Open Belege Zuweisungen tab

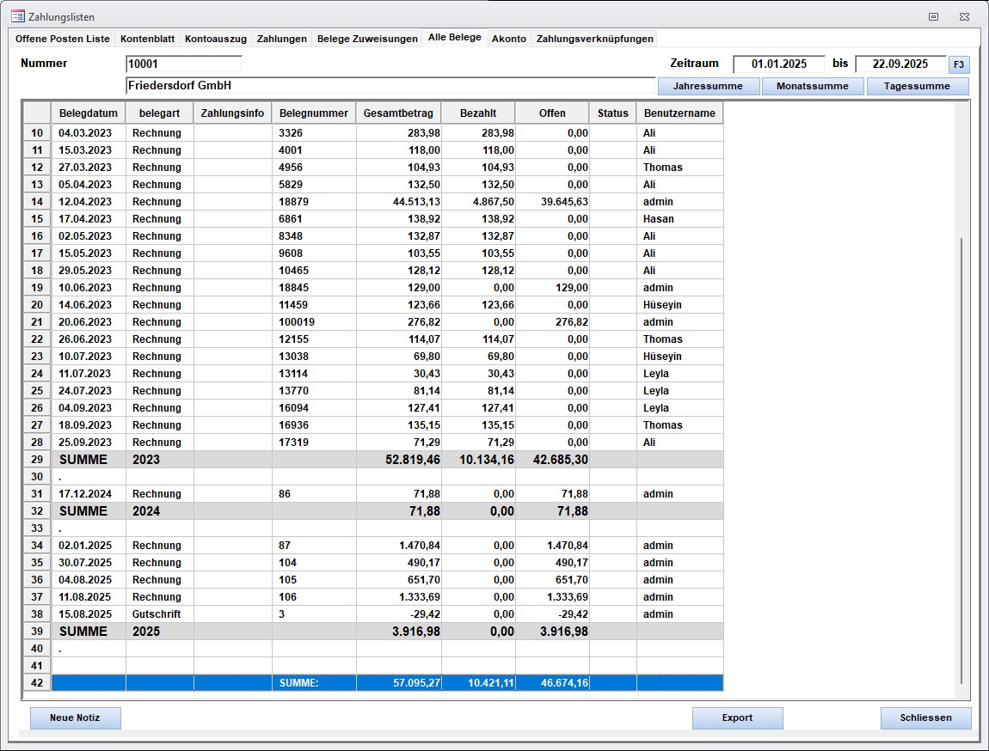[367, 39]
